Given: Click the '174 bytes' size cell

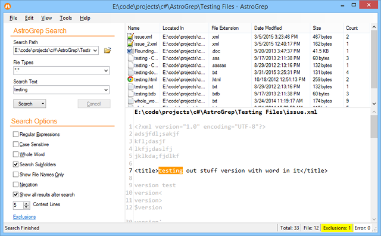Looking at the screenshot, I should tap(322, 101).
